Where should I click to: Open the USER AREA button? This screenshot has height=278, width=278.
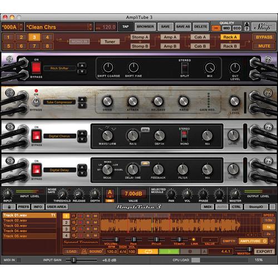tap(57, 207)
